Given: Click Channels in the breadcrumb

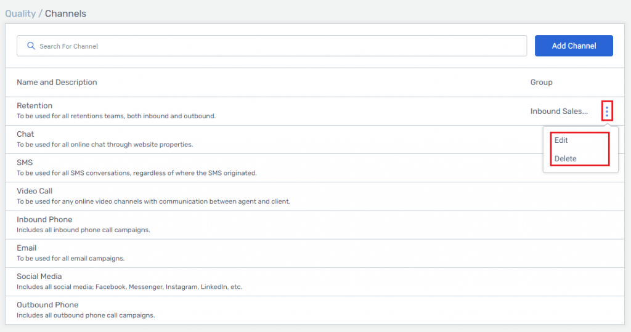Looking at the screenshot, I should (65, 14).
